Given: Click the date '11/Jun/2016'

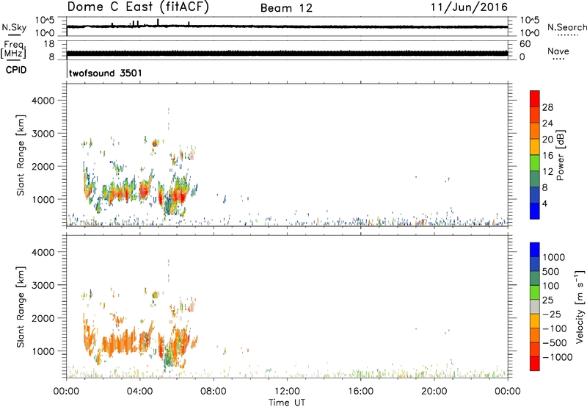Looking at the screenshot, I should coord(469,7).
